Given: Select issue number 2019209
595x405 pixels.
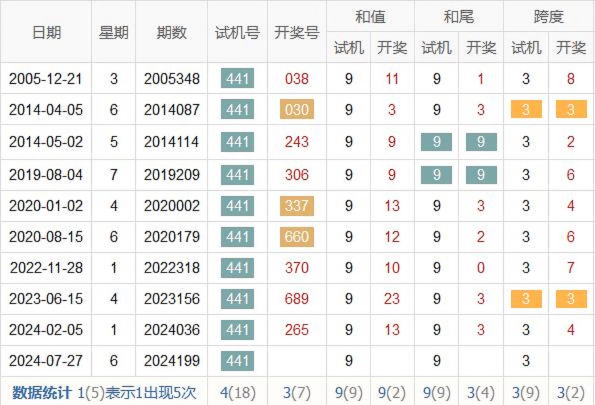Looking at the screenshot, I should pyautogui.click(x=171, y=175).
